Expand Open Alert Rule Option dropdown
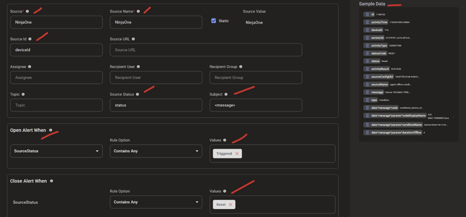 click(156, 151)
